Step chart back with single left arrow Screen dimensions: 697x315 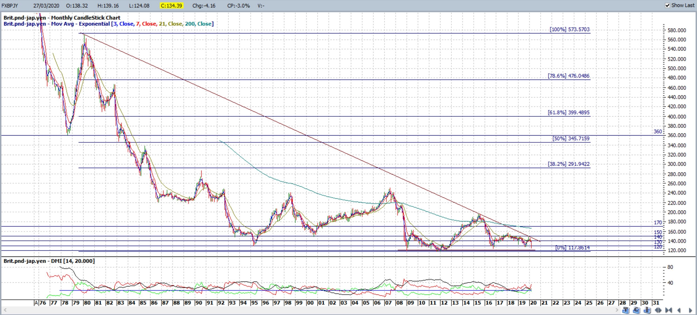click(x=679, y=310)
